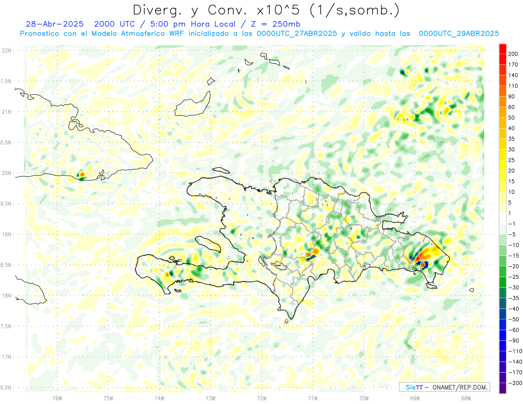Click the positive '90' color scale value

[x=512, y=96]
